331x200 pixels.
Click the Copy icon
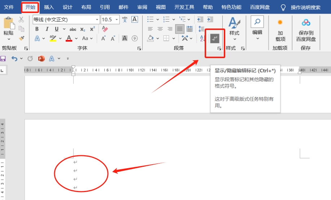[x=21, y=29]
